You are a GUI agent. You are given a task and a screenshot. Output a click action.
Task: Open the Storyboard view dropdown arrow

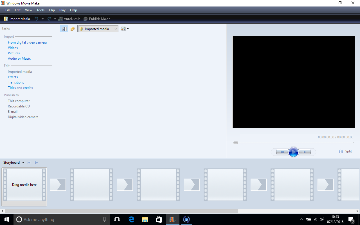[x=23, y=163]
